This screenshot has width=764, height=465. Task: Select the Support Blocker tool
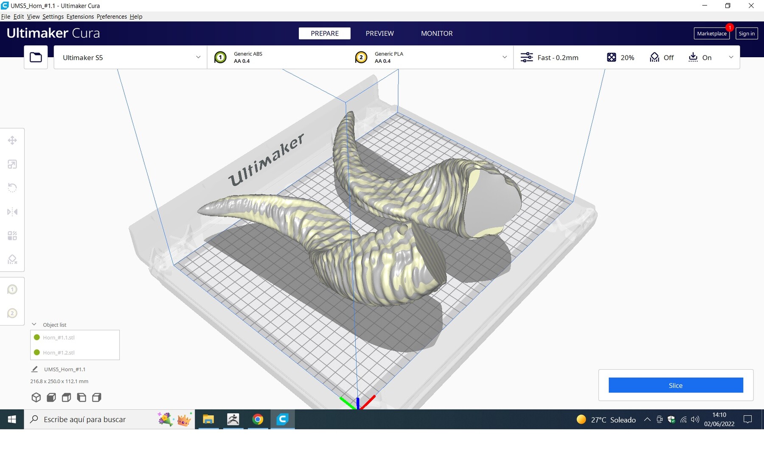(12, 259)
